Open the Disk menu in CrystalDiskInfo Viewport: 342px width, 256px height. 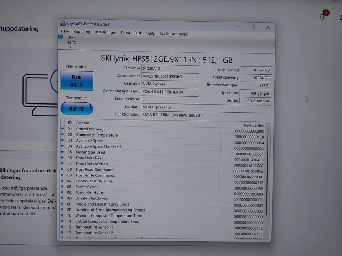(138, 33)
